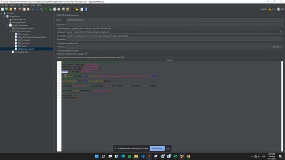Click the Expand All plus icon
The width and height of the screenshot is (285, 160).
tap(33, 9)
